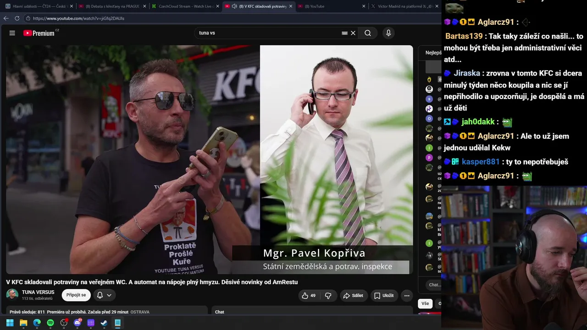Close the 'V KFC skladovali potraviny' tab
Image resolution: width=587 pixels, height=330 pixels.
click(291, 6)
